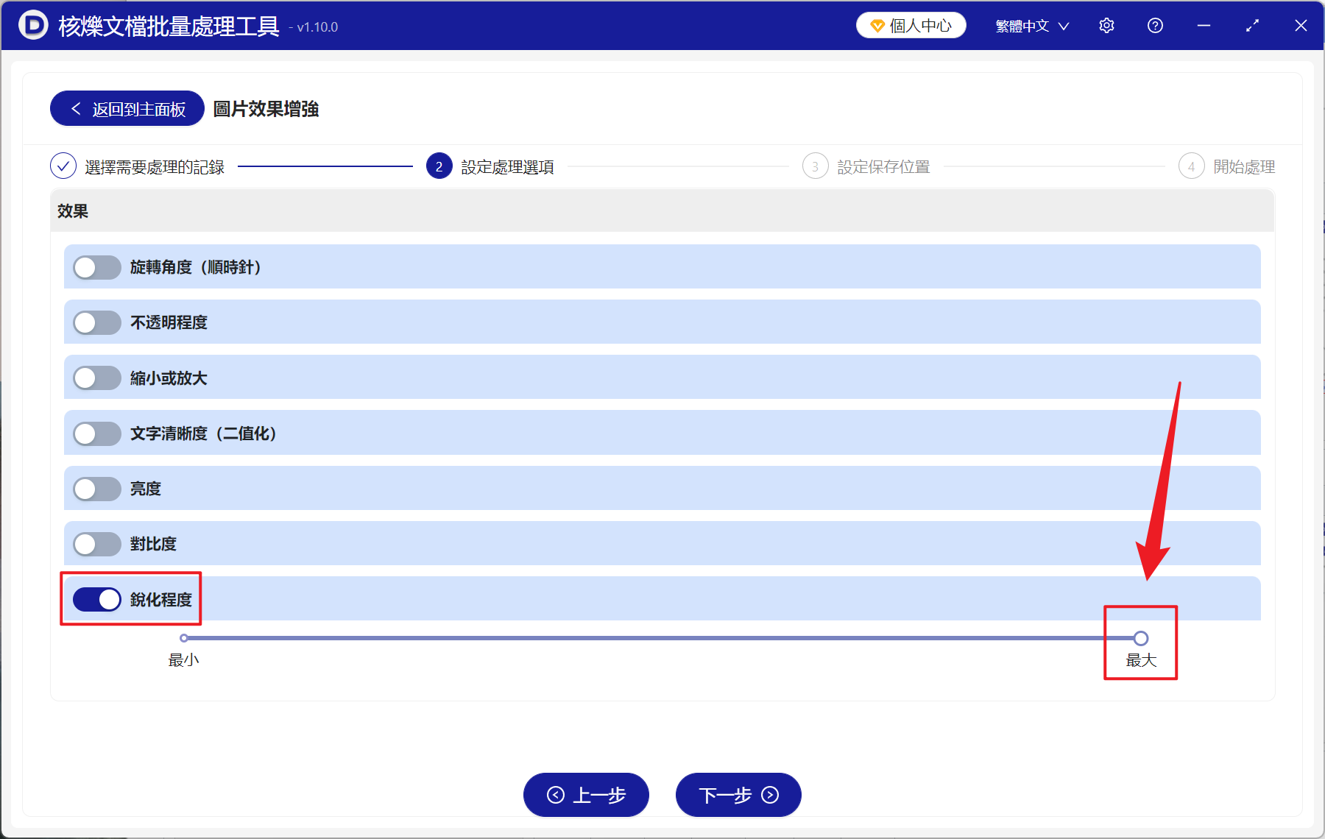Disable the 銳化程度 toggle
The height and width of the screenshot is (839, 1325).
click(96, 599)
